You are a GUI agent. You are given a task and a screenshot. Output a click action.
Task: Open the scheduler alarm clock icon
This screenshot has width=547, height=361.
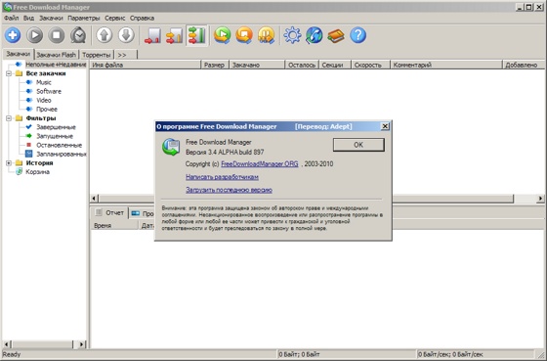(x=78, y=35)
